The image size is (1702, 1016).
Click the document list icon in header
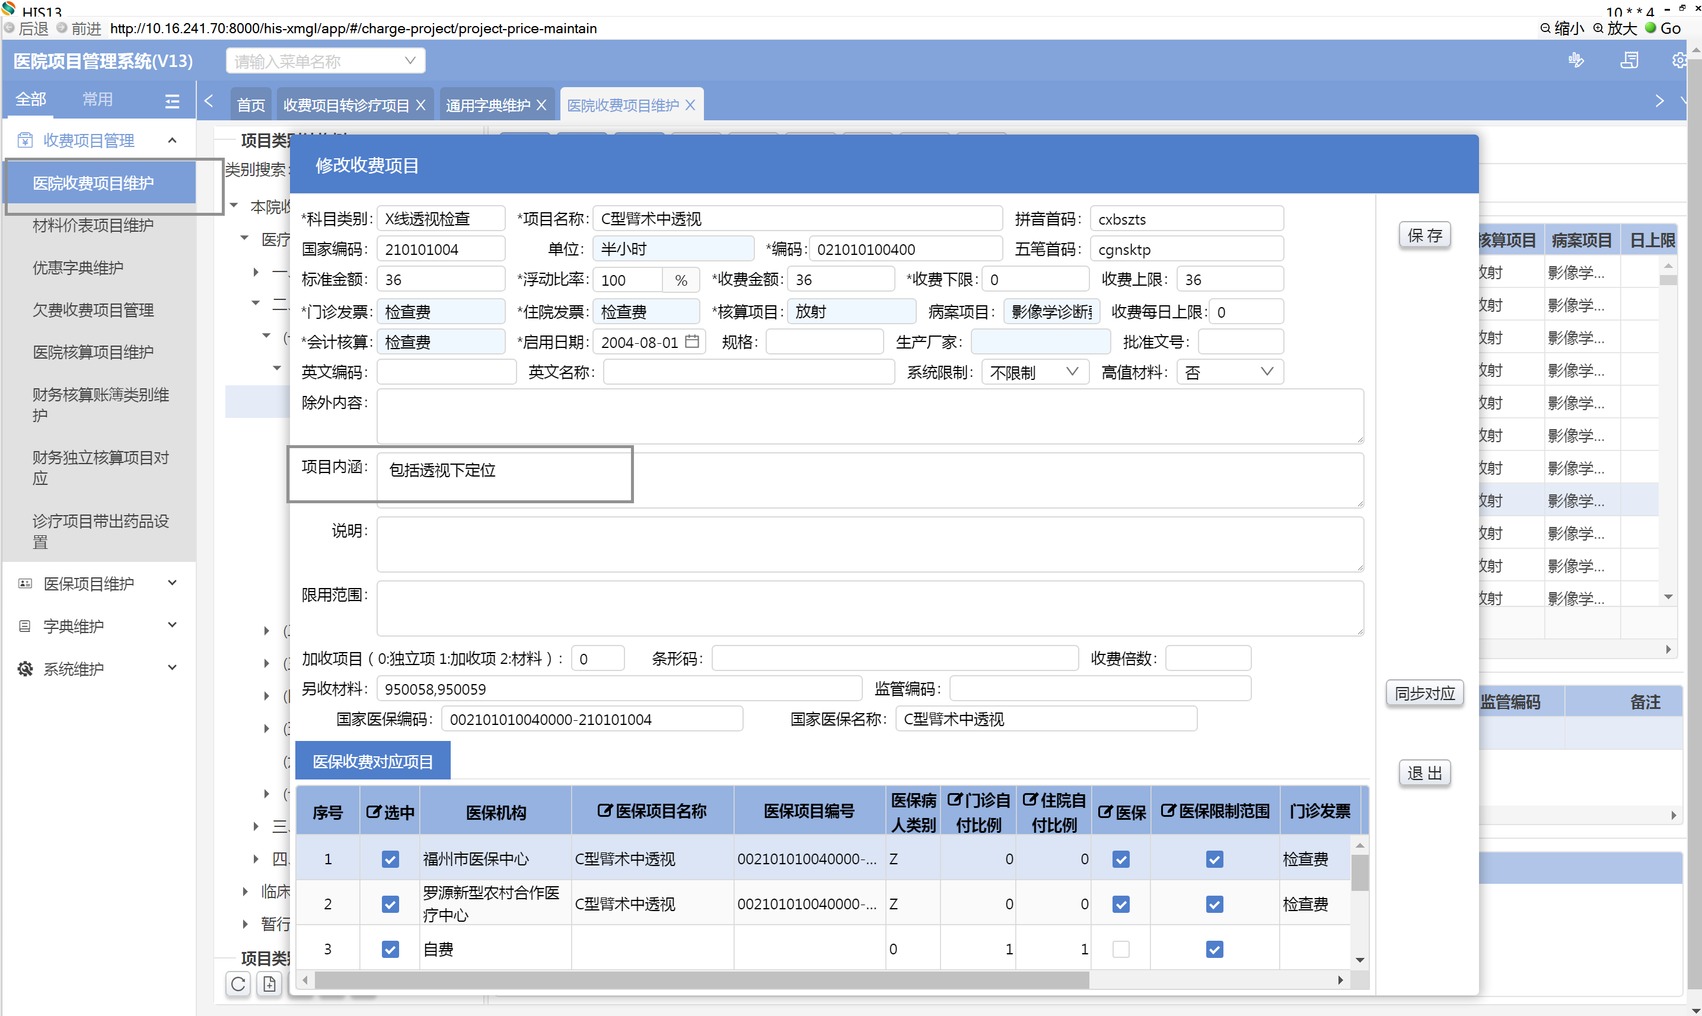1628,61
